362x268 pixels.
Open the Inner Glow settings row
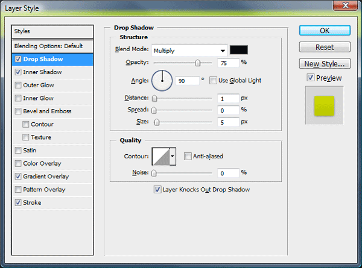[x=52, y=98]
